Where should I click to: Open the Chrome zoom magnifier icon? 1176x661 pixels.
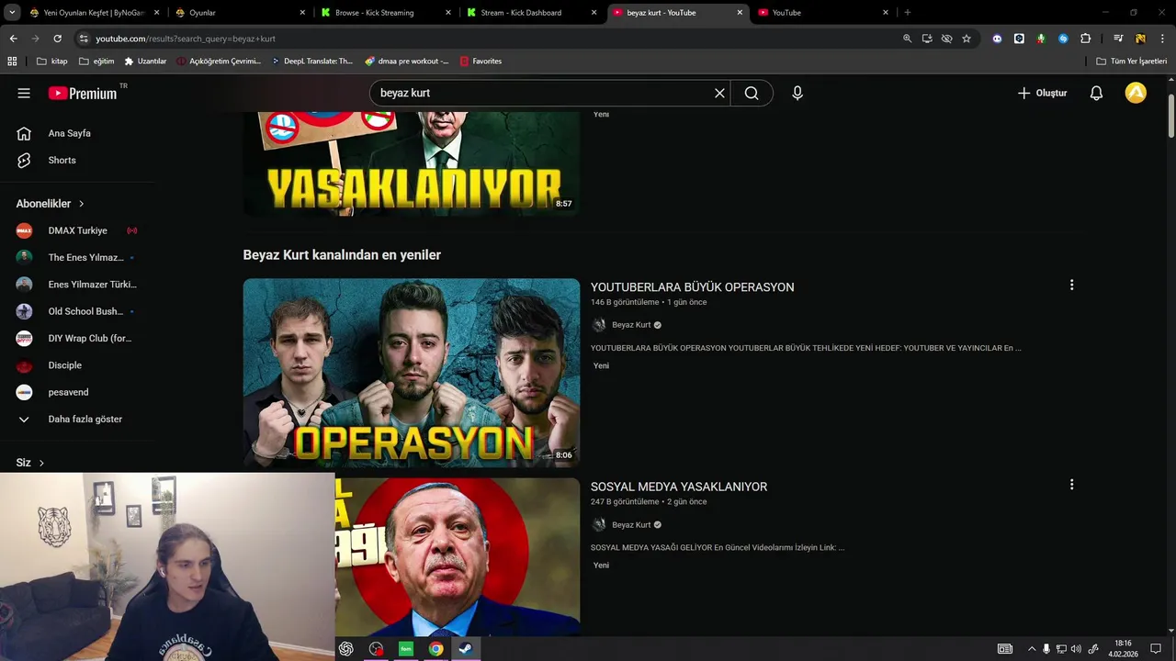tap(908, 39)
